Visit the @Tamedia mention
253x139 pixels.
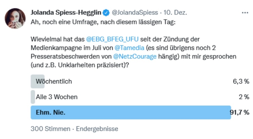tap(129, 48)
